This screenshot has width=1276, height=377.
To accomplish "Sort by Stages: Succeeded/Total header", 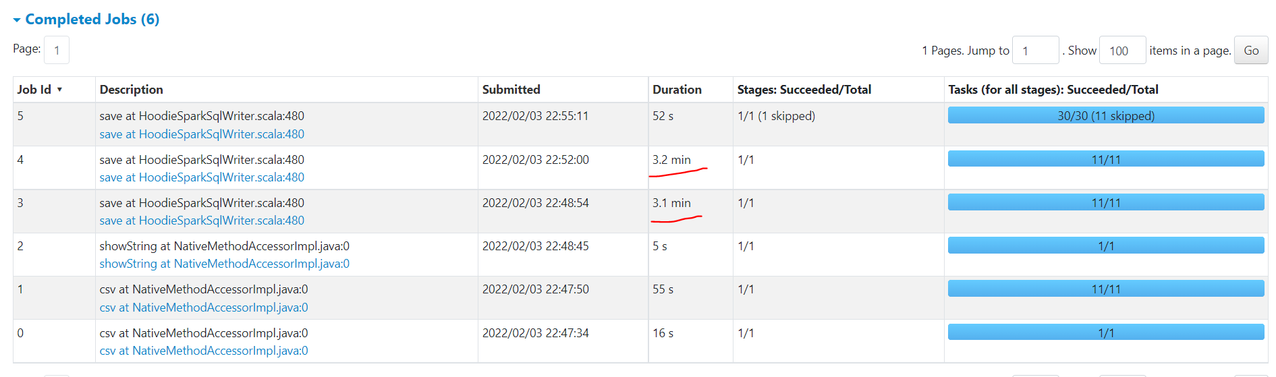I will click(804, 90).
